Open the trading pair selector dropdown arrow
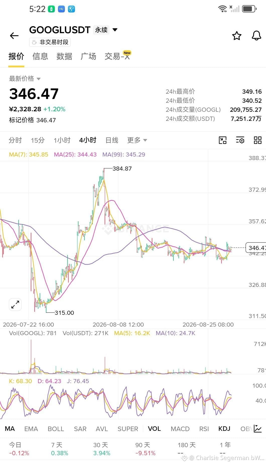Image resolution: width=266 pixels, height=464 pixels. click(x=115, y=30)
